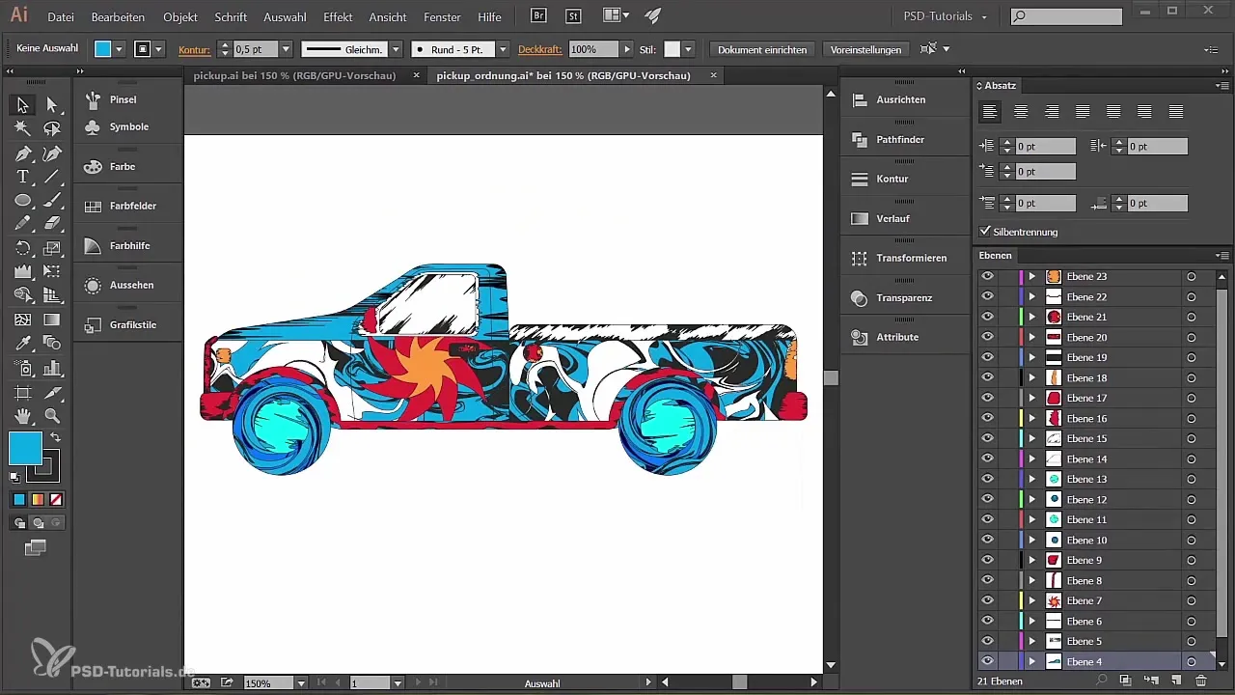Hide layer Ebene 7
This screenshot has width=1235, height=695.
[x=987, y=600]
